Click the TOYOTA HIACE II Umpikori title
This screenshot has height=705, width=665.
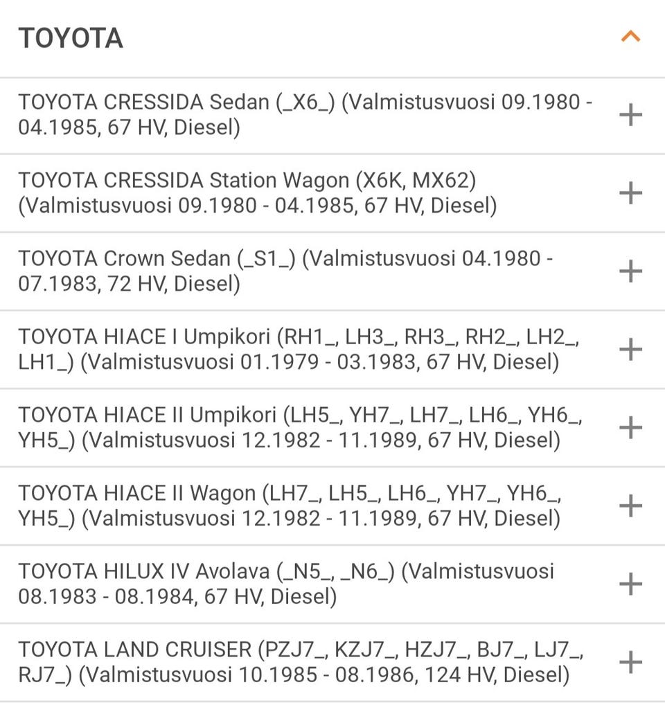pos(148,416)
